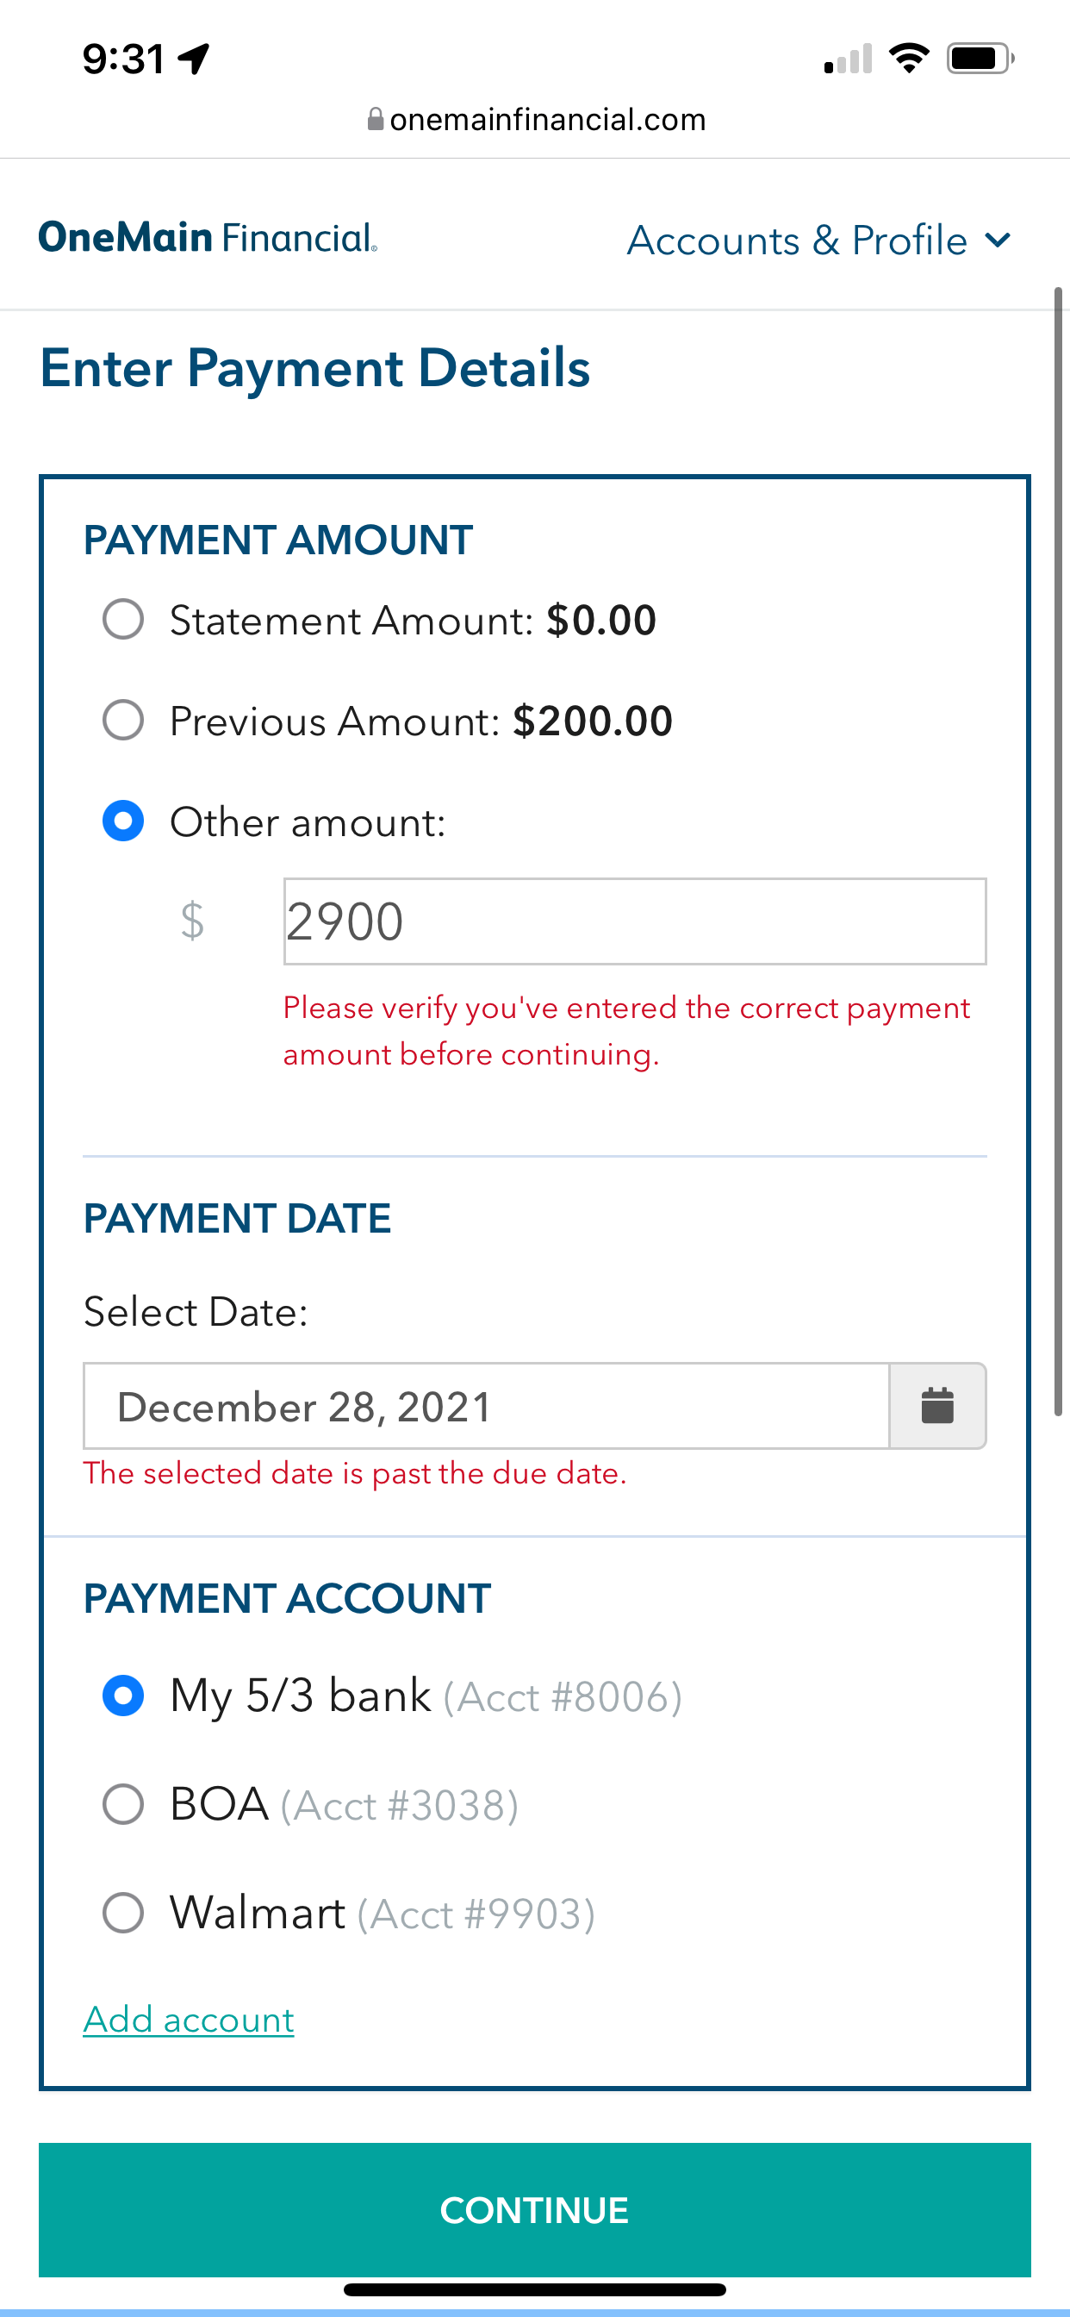The height and width of the screenshot is (2317, 1070).
Task: Tap the Wi-Fi status icon
Action: click(x=908, y=59)
